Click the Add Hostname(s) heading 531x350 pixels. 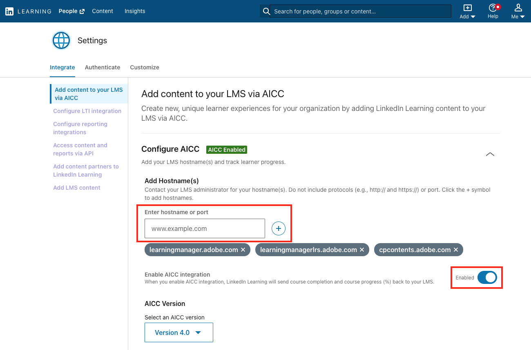(x=172, y=181)
